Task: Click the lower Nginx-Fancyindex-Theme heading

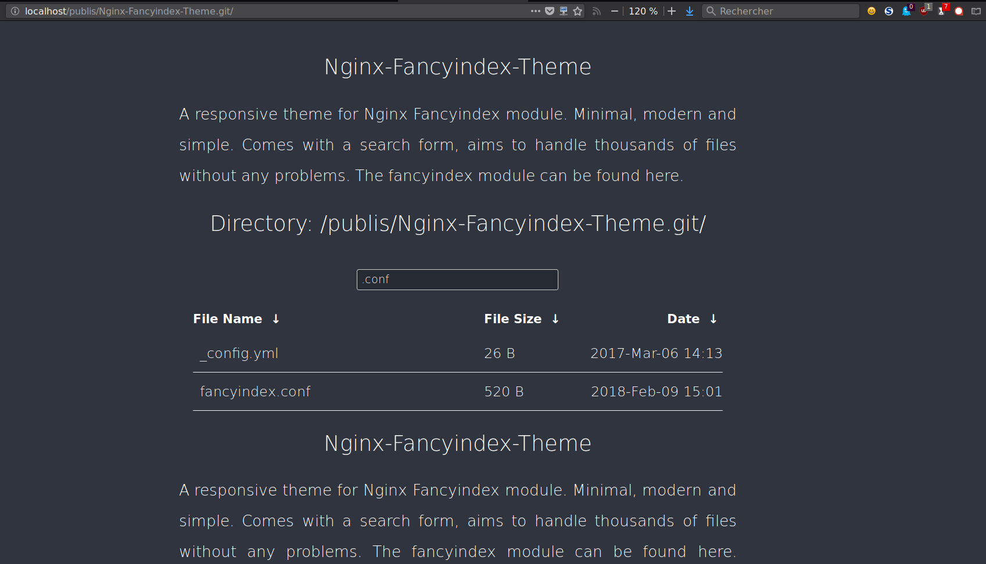Action: [x=458, y=443]
